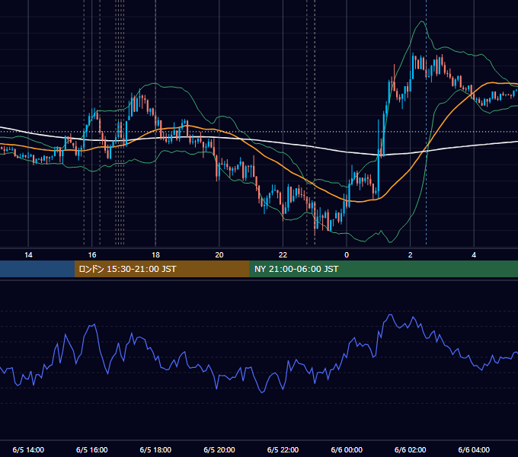Image resolution: width=518 pixels, height=457 pixels.
Task: Click the 6/5 18:00 time label
Action: click(155, 449)
